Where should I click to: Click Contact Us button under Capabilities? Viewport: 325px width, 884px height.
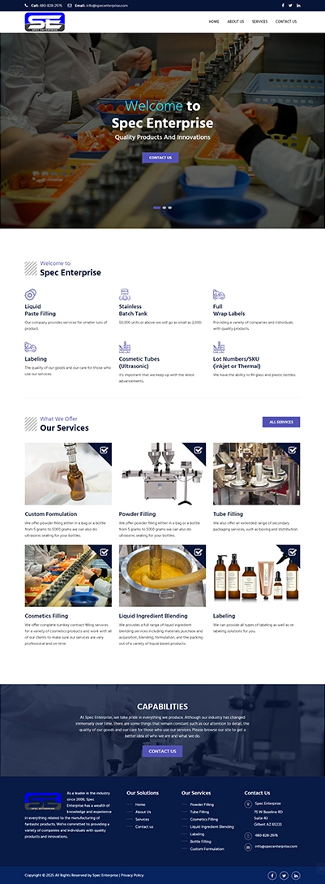click(162, 751)
